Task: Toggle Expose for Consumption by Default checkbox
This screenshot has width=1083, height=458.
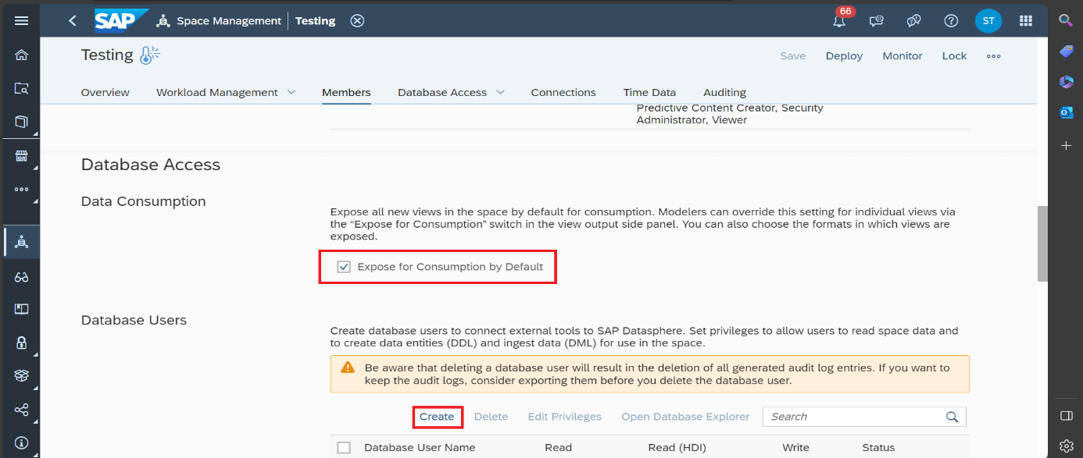Action: pyautogui.click(x=344, y=267)
